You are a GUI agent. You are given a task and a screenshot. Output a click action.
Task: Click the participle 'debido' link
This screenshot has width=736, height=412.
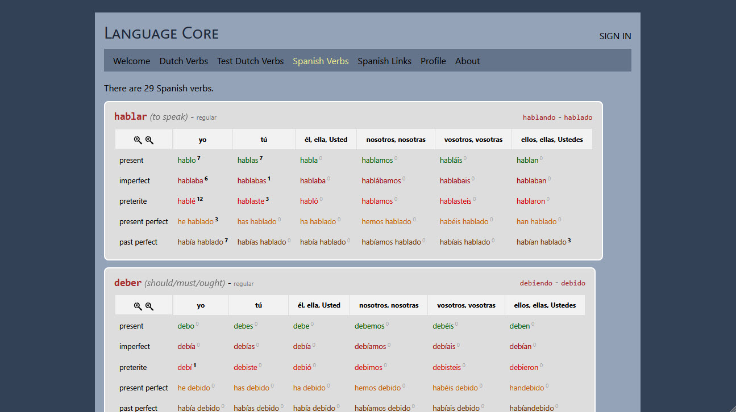click(573, 283)
